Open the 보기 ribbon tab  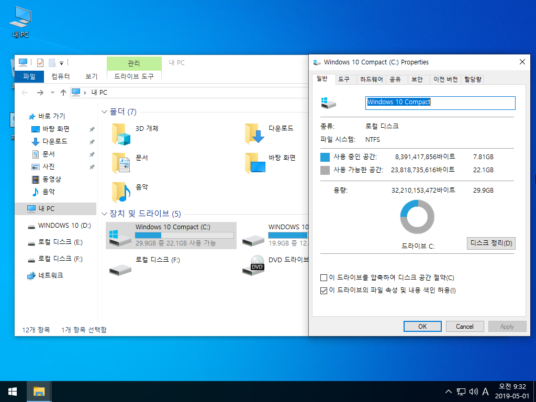[x=91, y=76]
